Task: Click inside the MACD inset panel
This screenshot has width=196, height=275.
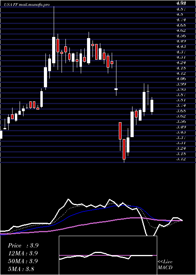Action: (108, 255)
